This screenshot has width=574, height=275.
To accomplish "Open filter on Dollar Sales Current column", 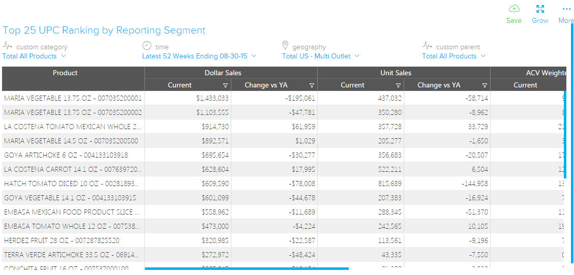I will (x=225, y=85).
